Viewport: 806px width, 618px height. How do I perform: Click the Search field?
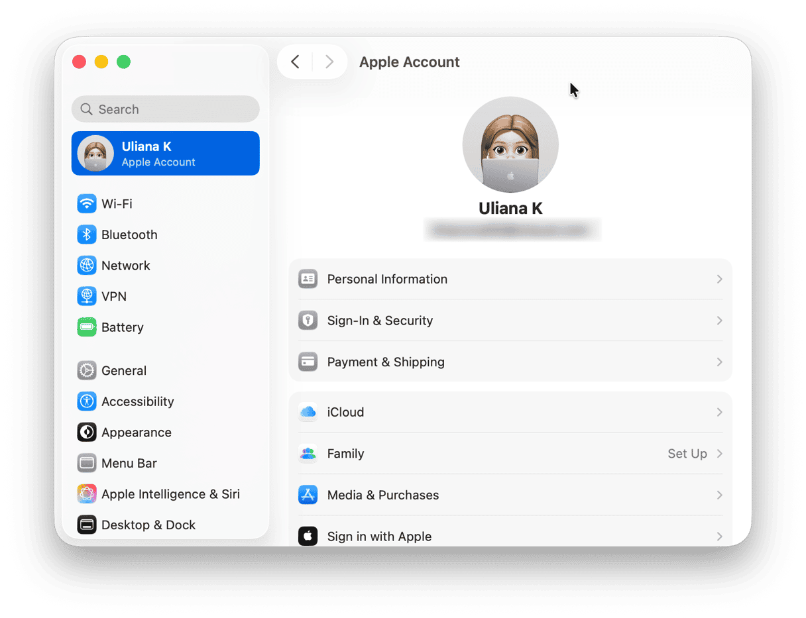(166, 109)
